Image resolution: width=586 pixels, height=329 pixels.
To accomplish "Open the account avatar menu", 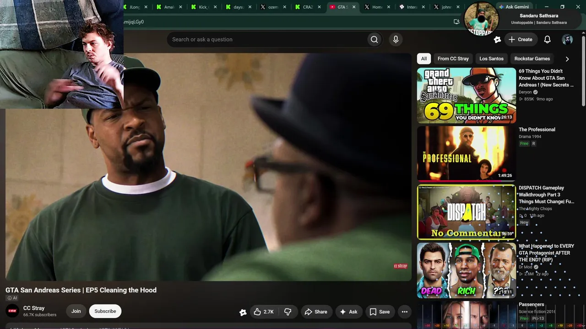I will (567, 39).
